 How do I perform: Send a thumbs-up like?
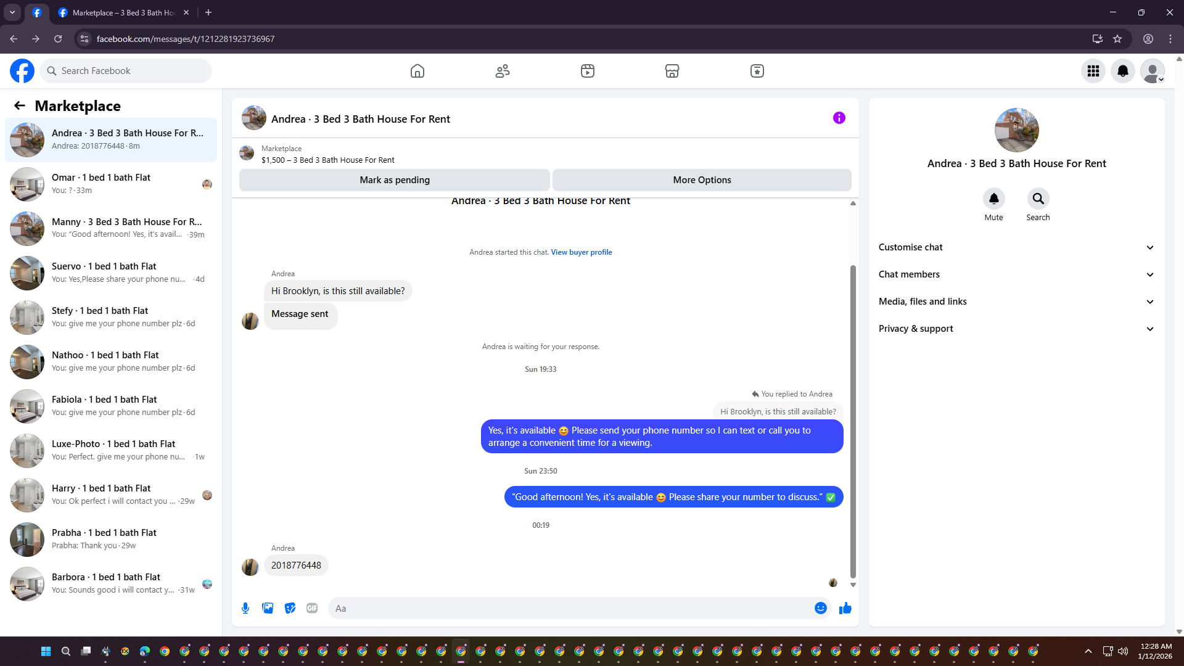(x=845, y=608)
